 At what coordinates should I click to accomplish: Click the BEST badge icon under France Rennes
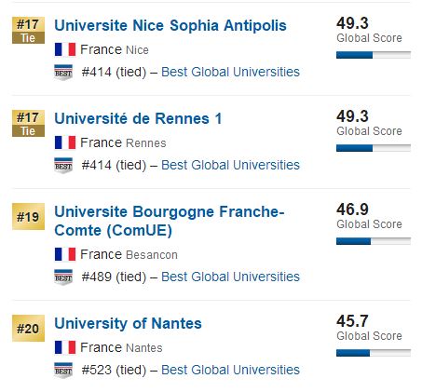click(x=63, y=166)
